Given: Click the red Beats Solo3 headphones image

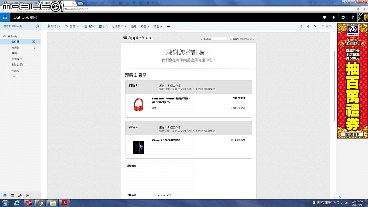Looking at the screenshot, I should tap(139, 105).
